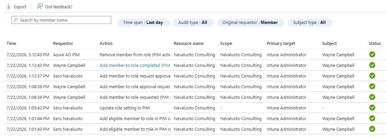Select the 7/22/2026, 1:12:37 PM timestamp

[28, 76]
